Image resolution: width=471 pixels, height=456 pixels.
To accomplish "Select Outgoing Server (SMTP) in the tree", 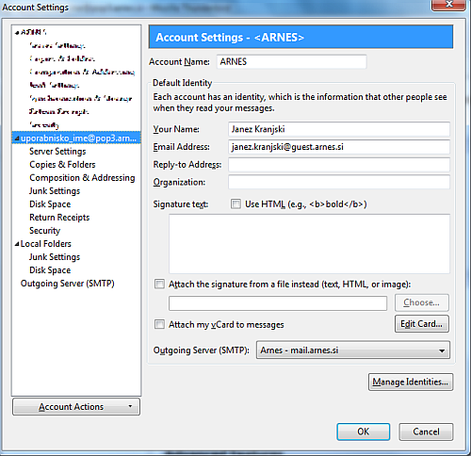I will click(x=67, y=284).
